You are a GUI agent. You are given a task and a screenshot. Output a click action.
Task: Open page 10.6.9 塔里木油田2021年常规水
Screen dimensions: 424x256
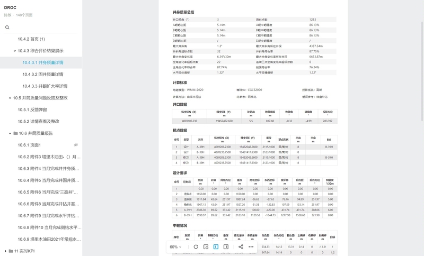tap(49, 239)
